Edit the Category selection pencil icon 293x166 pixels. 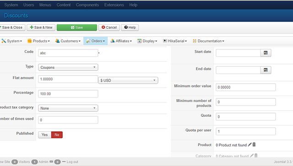click(x=252, y=155)
